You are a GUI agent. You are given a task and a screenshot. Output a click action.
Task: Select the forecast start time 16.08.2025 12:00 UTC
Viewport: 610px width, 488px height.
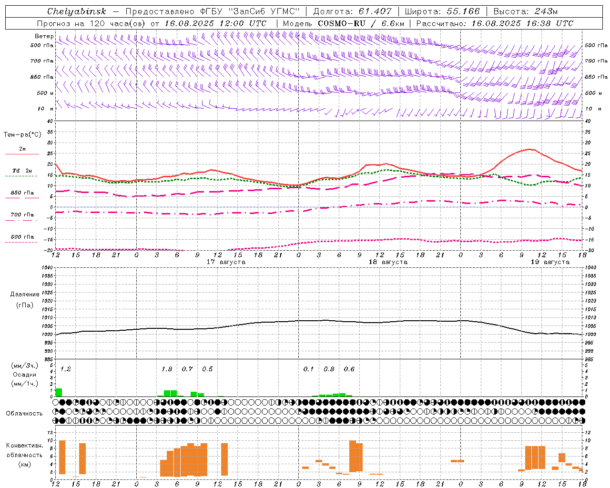[215, 23]
